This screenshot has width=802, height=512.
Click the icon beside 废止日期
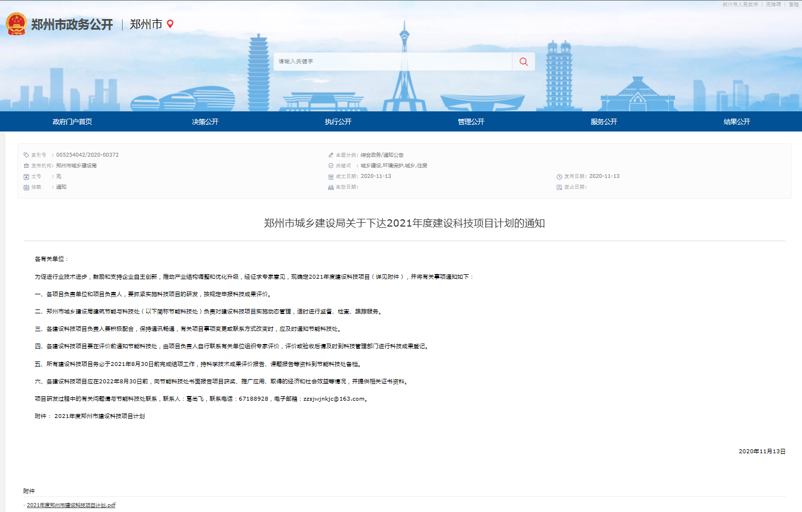pos(559,187)
